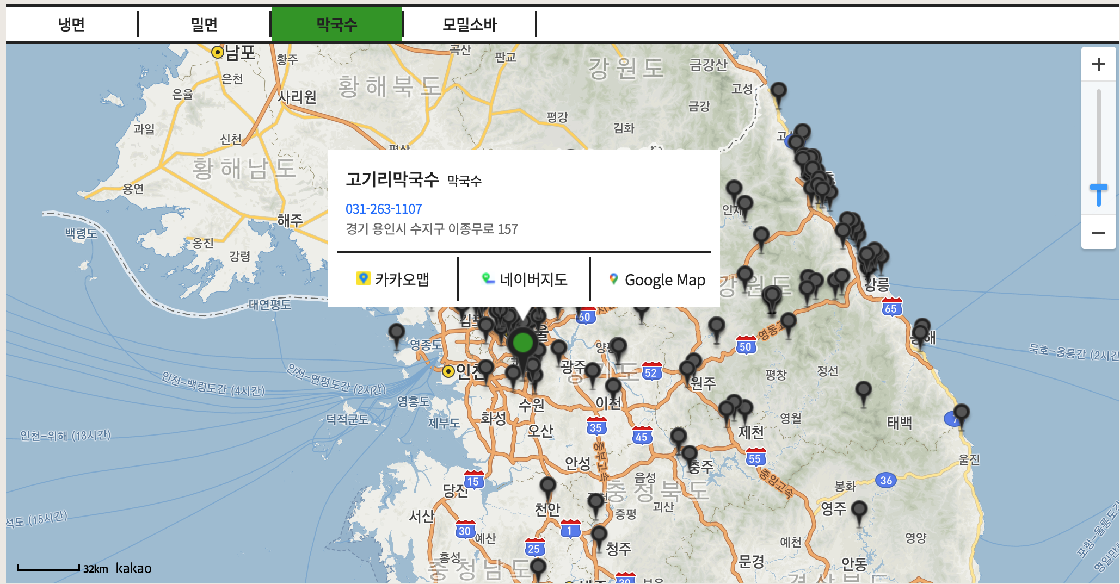Click the highway 65 shield near 강릉
Viewport: 1120px width, 584px height.
click(891, 308)
